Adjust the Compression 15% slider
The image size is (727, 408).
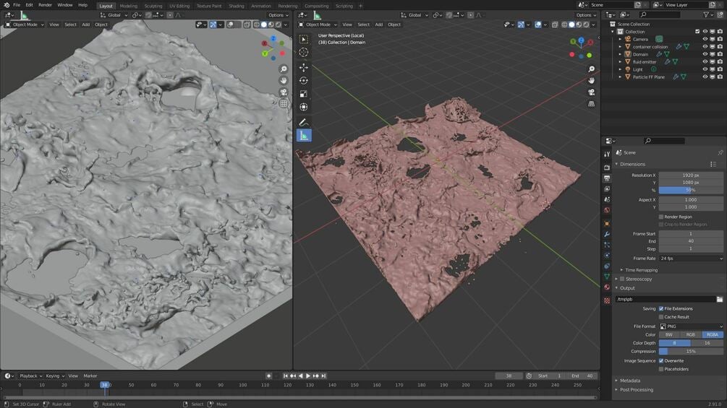click(690, 352)
